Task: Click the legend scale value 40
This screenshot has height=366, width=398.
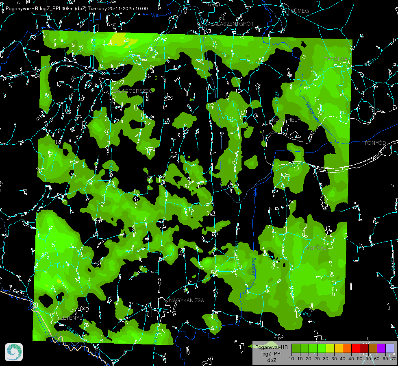Action: point(343,359)
